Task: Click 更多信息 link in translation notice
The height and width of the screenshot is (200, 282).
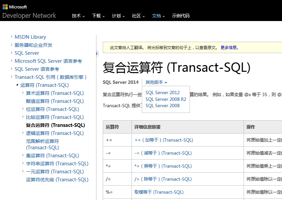Action: pyautogui.click(x=230, y=47)
